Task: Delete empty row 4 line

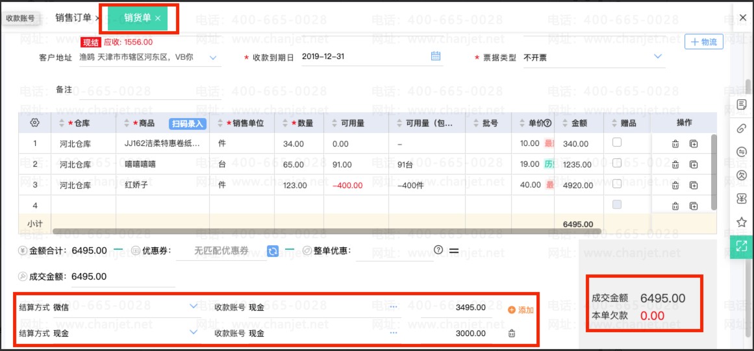Action: pos(675,206)
